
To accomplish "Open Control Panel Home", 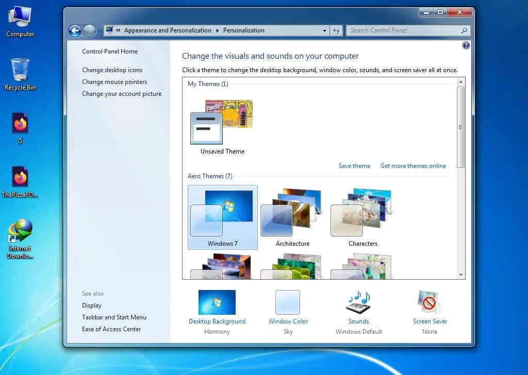I will pos(110,52).
